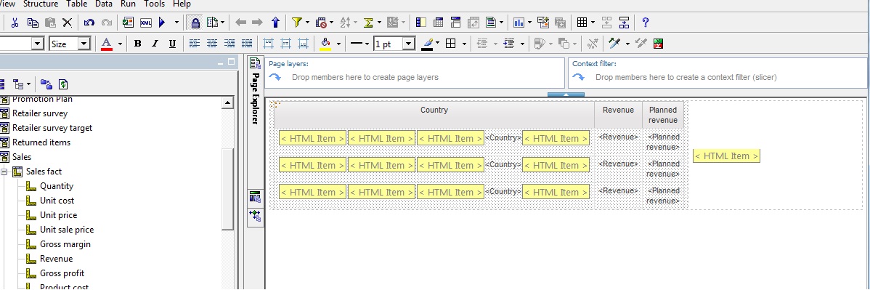
Task: Show specification via XML icon
Action: click(145, 23)
